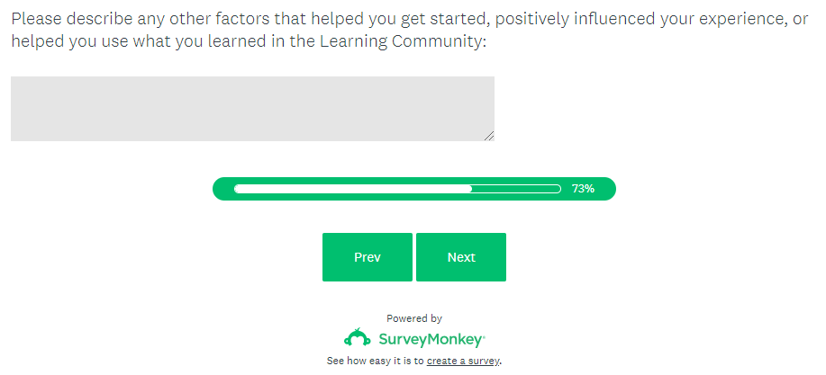
Task: Open the "create a survey" link
Action: tap(463, 361)
